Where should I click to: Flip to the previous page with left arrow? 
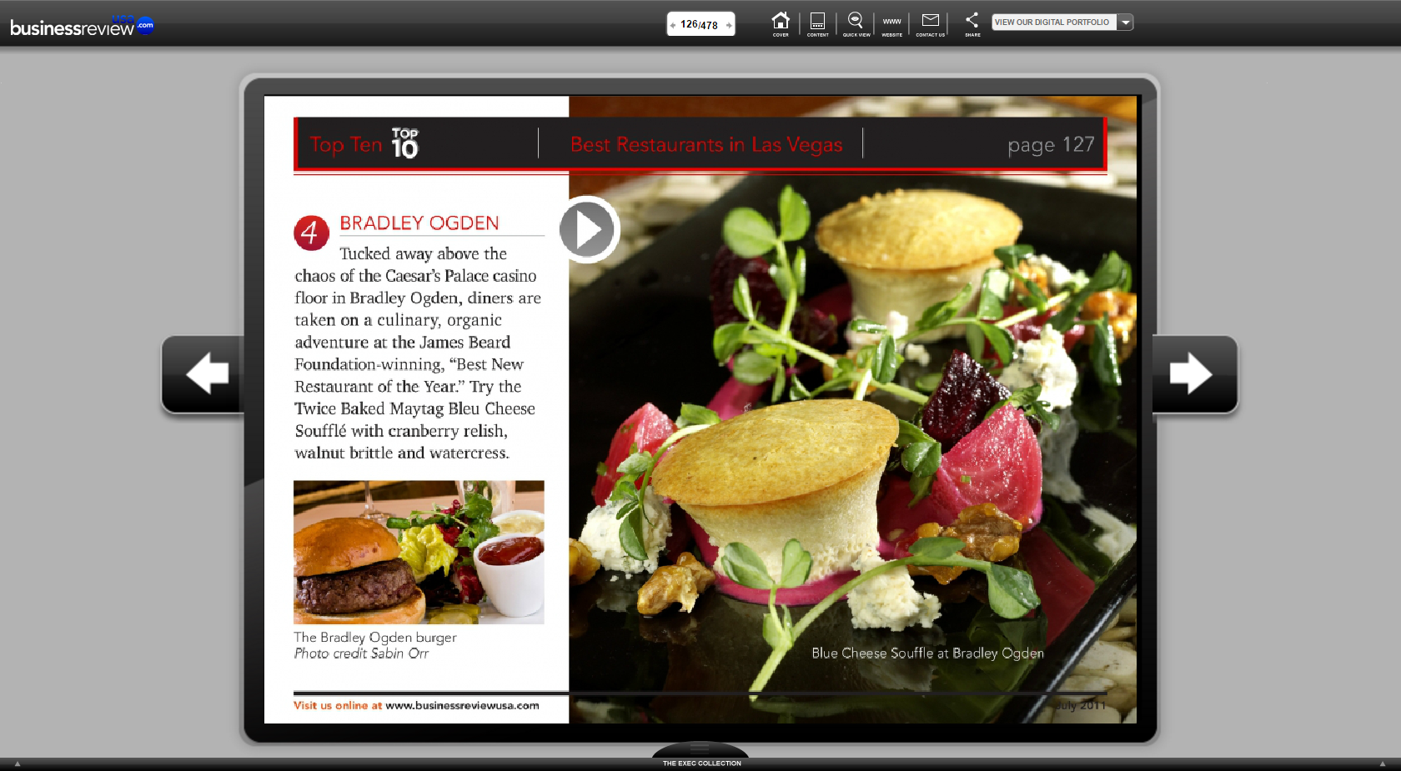tap(205, 373)
